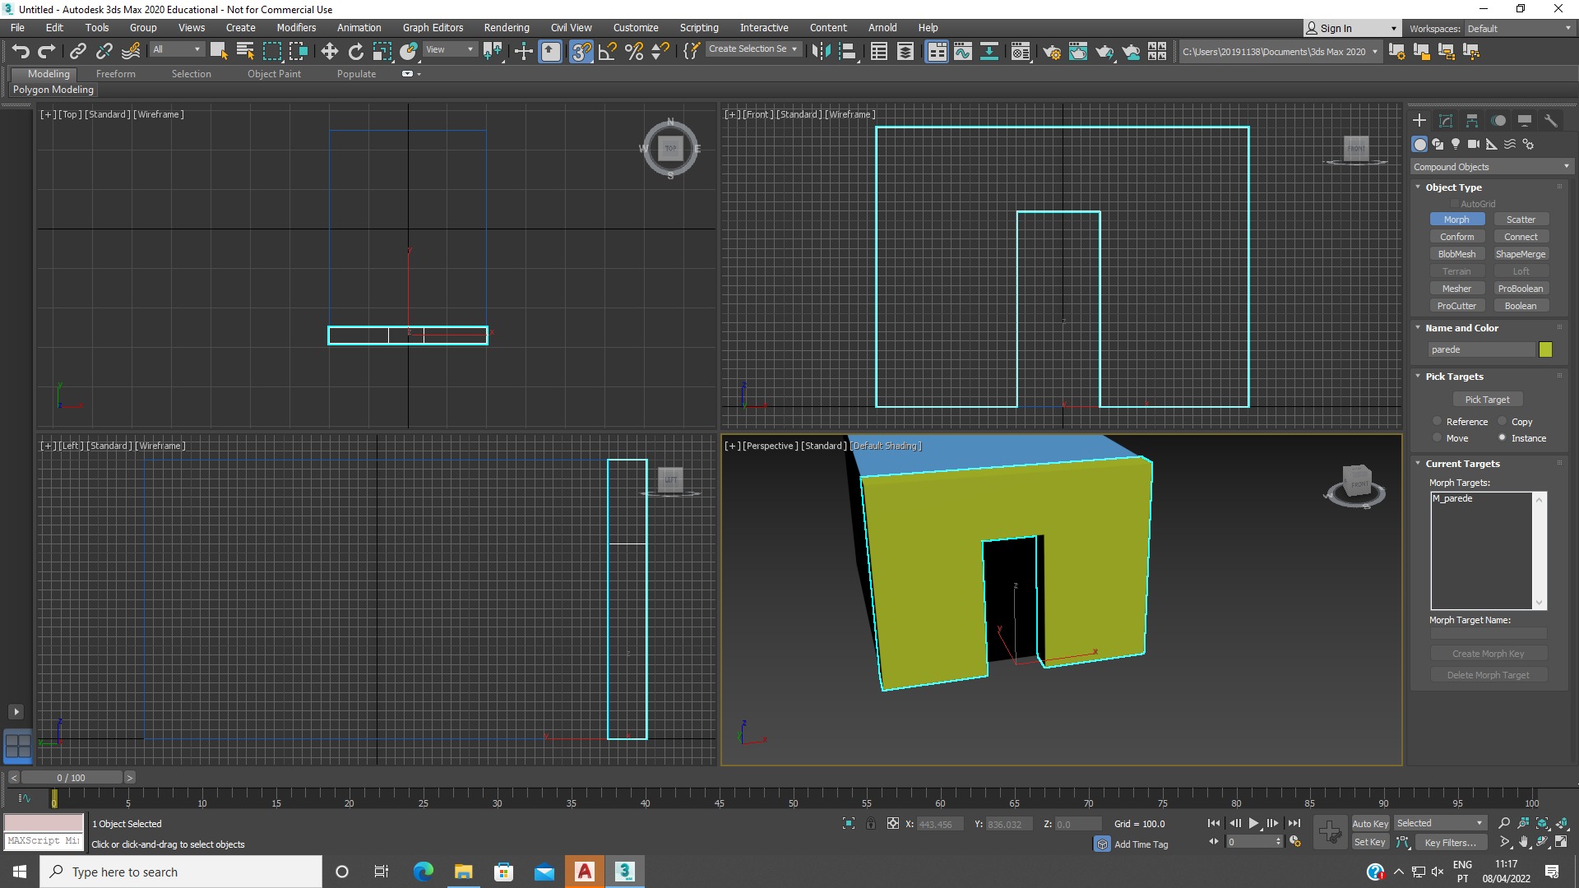Click the time slider showing 0 / 100

(72, 777)
